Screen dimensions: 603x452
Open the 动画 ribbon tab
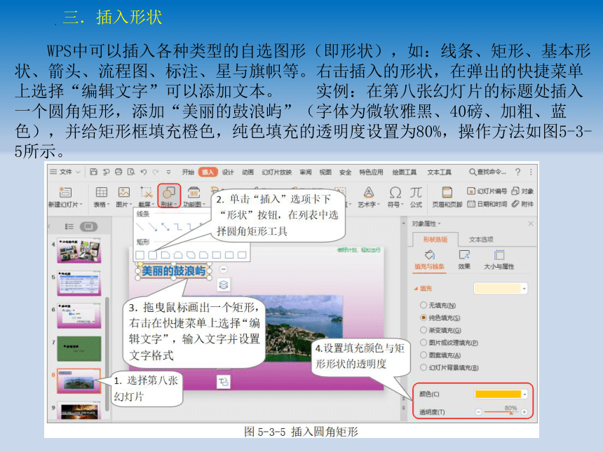(248, 172)
